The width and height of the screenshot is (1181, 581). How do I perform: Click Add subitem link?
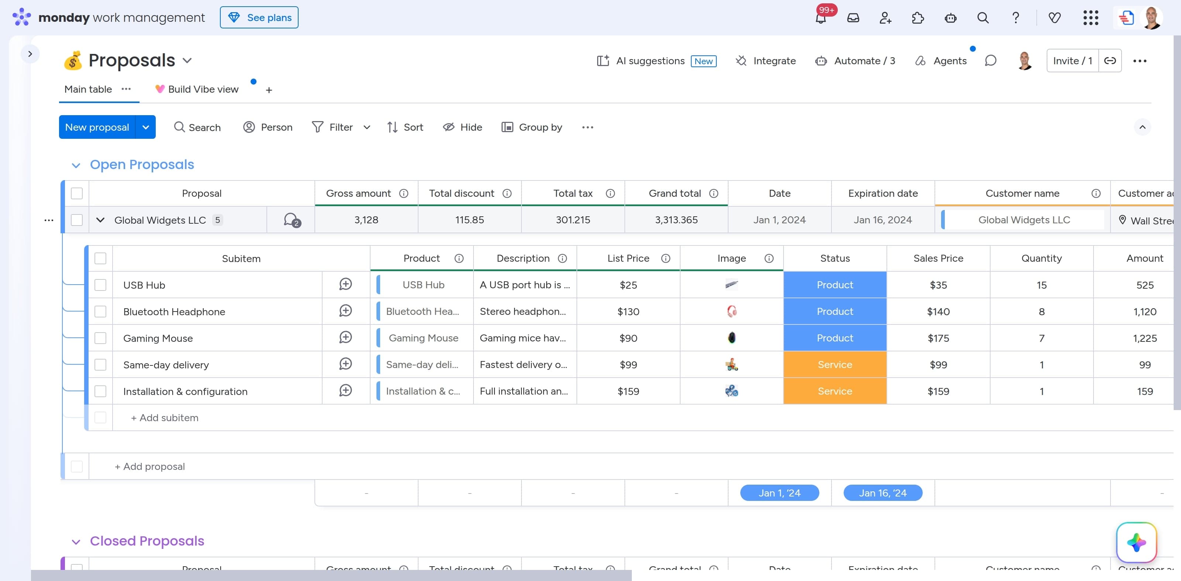click(165, 418)
